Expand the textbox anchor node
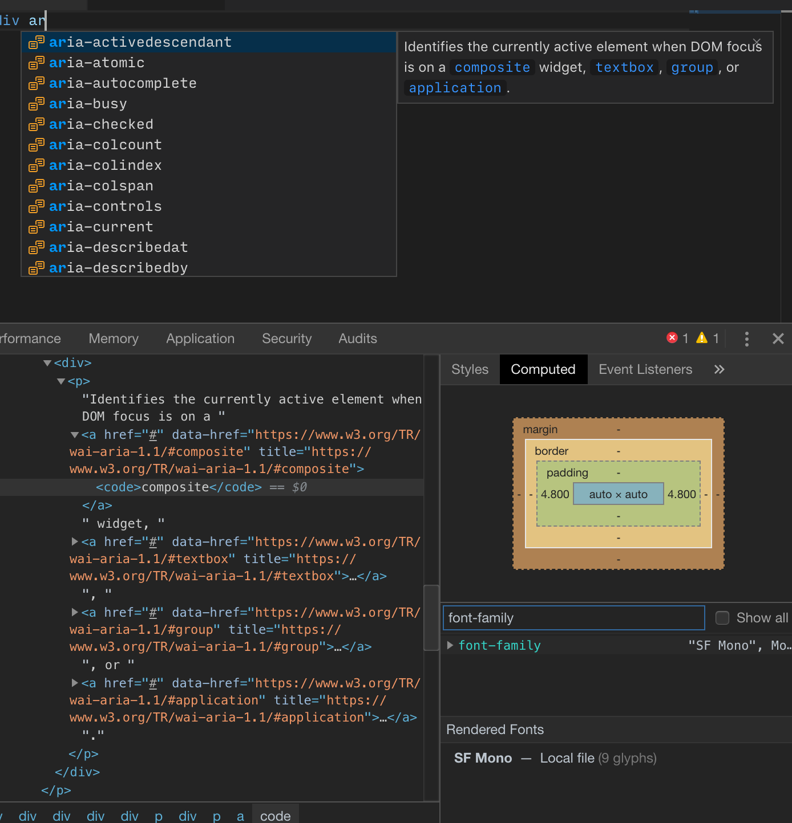The width and height of the screenshot is (792, 823). pyautogui.click(x=75, y=541)
